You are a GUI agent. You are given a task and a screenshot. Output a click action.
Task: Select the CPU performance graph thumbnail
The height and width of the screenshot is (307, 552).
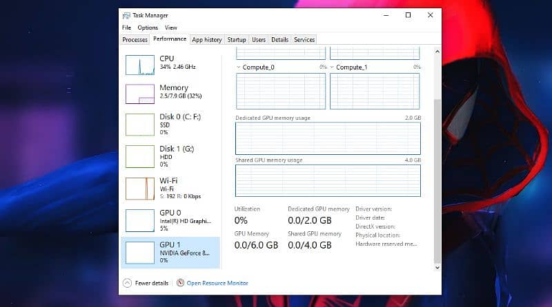pos(140,65)
